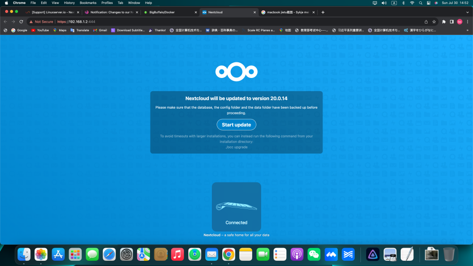The image size is (473, 266).
Task: Toggle the Chrome side panel
Action: pyautogui.click(x=452, y=22)
